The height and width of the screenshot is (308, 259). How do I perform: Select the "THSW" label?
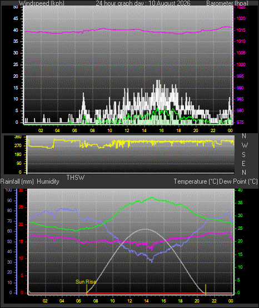pos(76,178)
